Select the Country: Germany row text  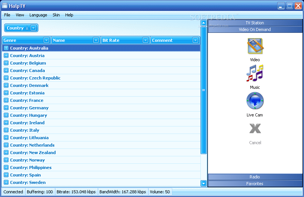point(29,108)
